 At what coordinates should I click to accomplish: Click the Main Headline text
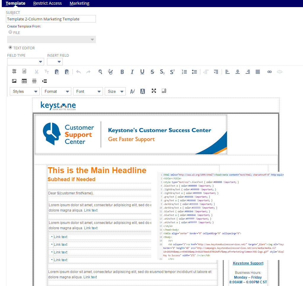point(97,170)
